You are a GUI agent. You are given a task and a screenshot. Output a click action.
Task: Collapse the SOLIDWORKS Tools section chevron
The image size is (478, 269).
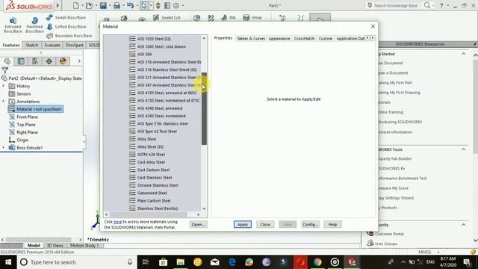(463, 149)
